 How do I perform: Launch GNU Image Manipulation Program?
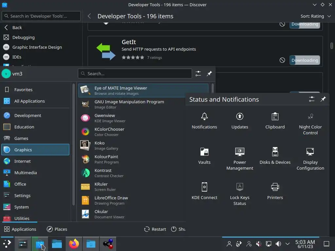[x=132, y=104]
